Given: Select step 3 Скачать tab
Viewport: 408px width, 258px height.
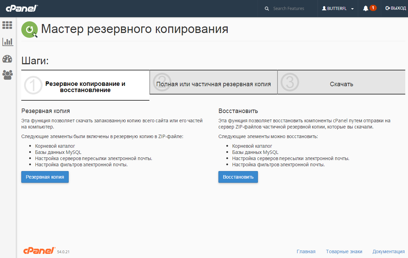Looking at the screenshot, I should [341, 84].
